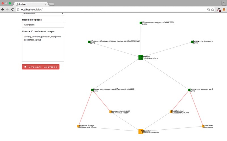Click the macOS yellow minimize window button
This screenshot has height=141, width=227.
(6, 3)
